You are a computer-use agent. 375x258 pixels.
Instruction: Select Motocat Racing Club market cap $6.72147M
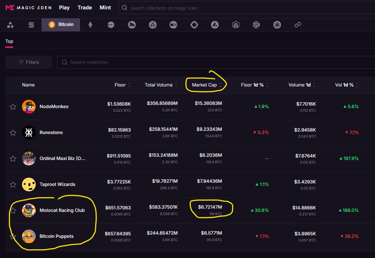point(210,207)
